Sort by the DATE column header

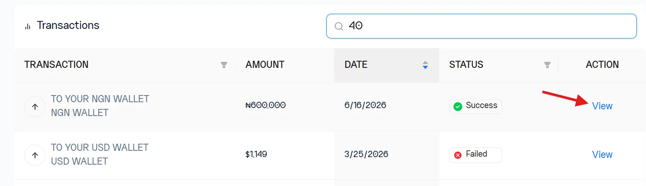356,65
